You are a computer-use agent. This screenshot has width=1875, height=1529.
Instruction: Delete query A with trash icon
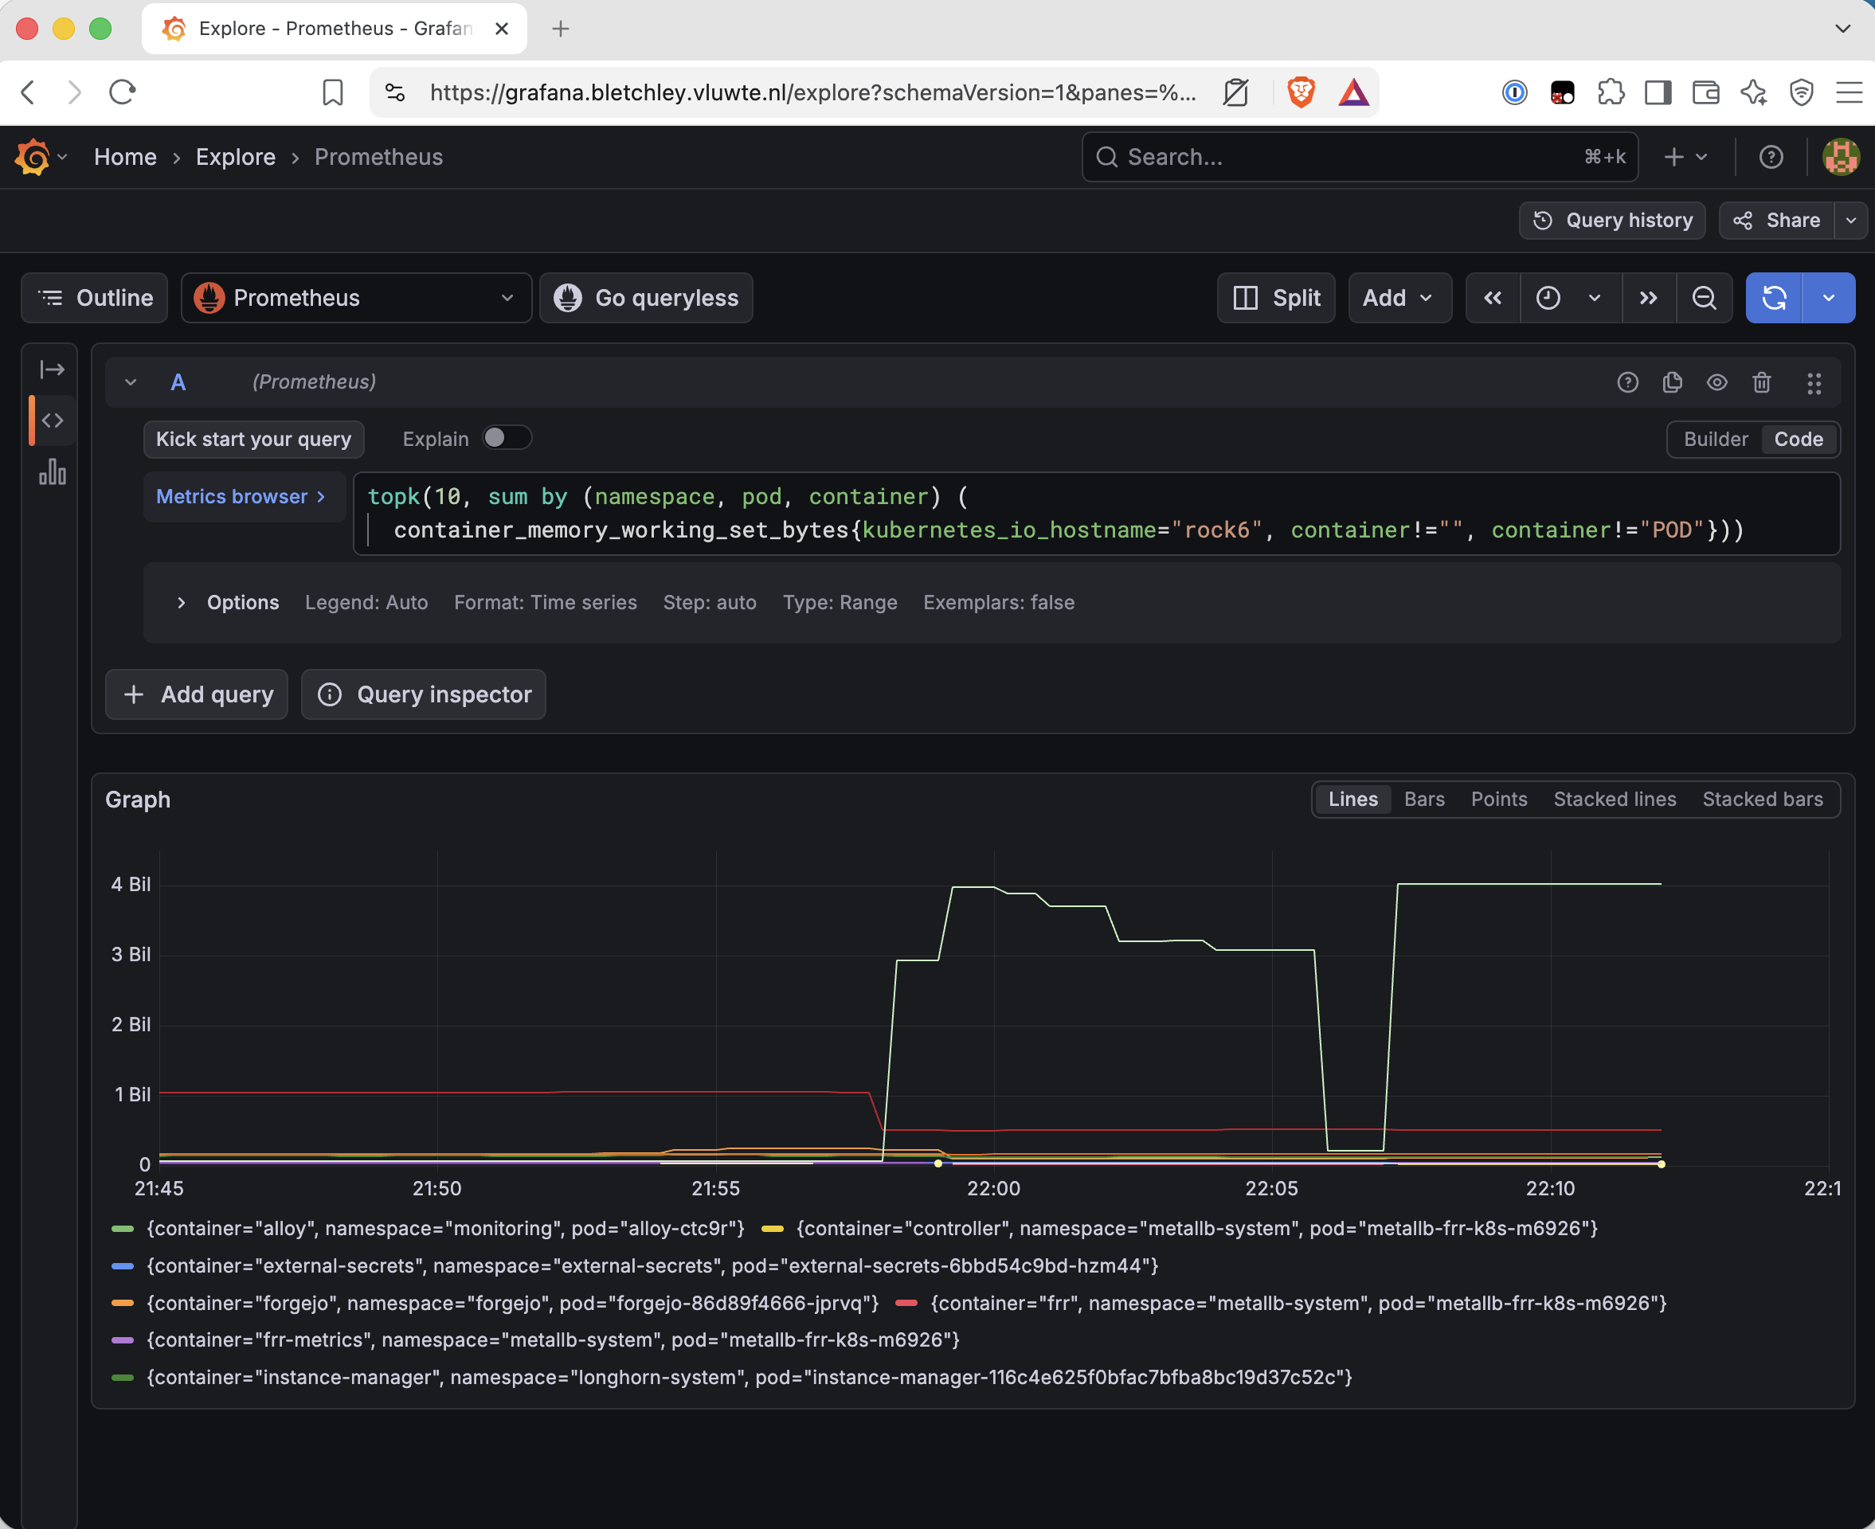[1761, 382]
